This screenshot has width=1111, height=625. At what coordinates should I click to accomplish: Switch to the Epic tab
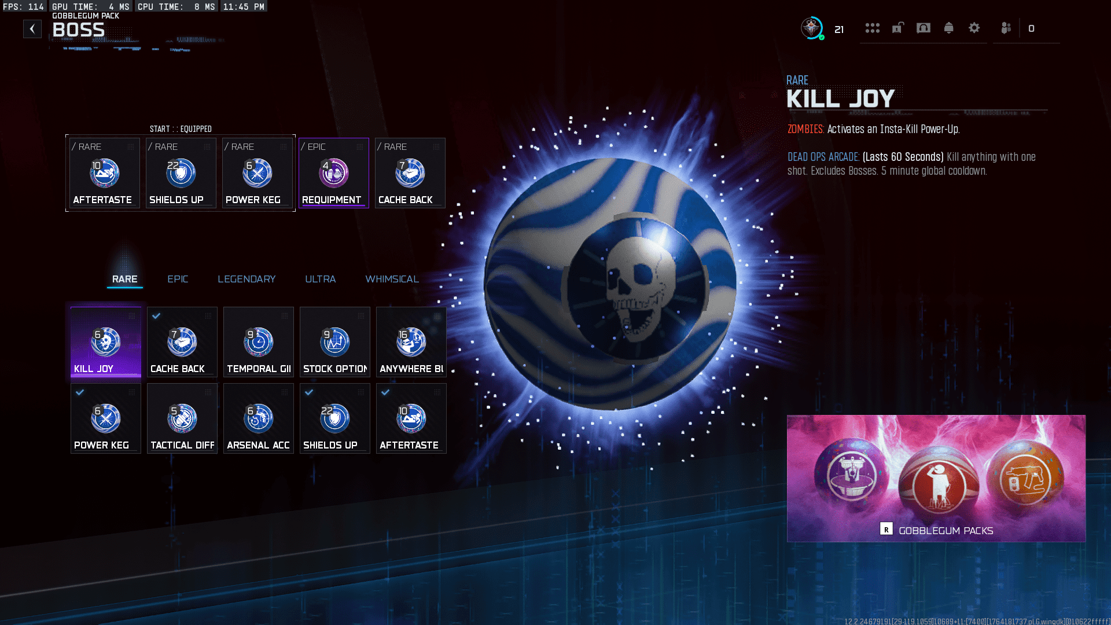pyautogui.click(x=178, y=279)
